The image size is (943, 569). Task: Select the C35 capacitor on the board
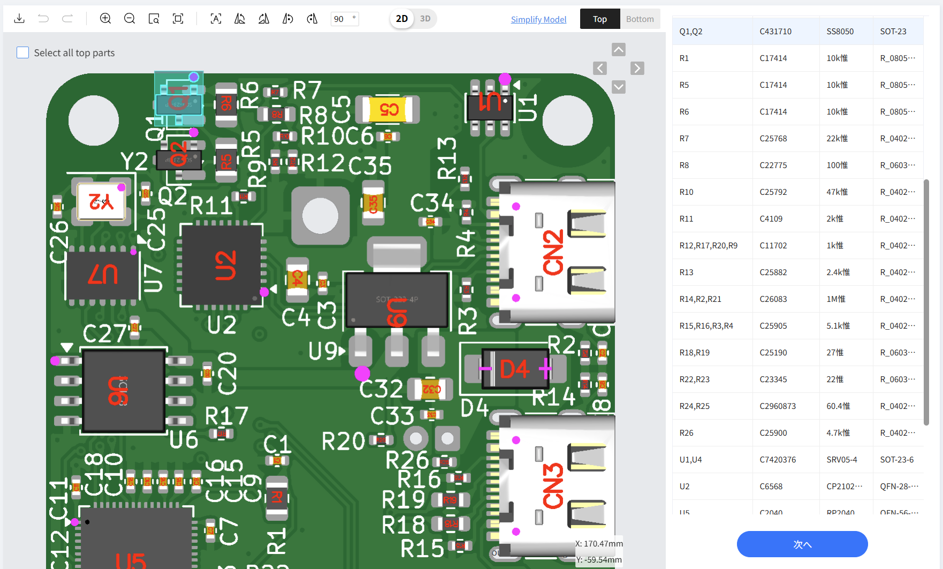374,204
